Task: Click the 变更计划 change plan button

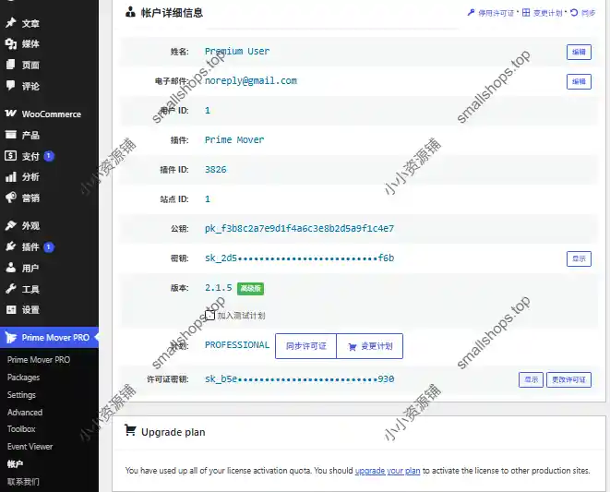Action: tap(369, 346)
